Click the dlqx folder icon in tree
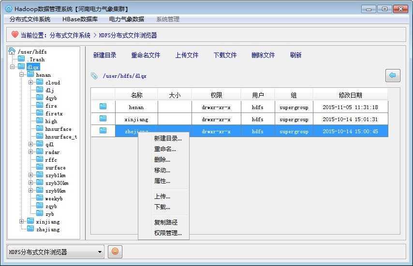This screenshot has height=266, width=413. coord(21,66)
